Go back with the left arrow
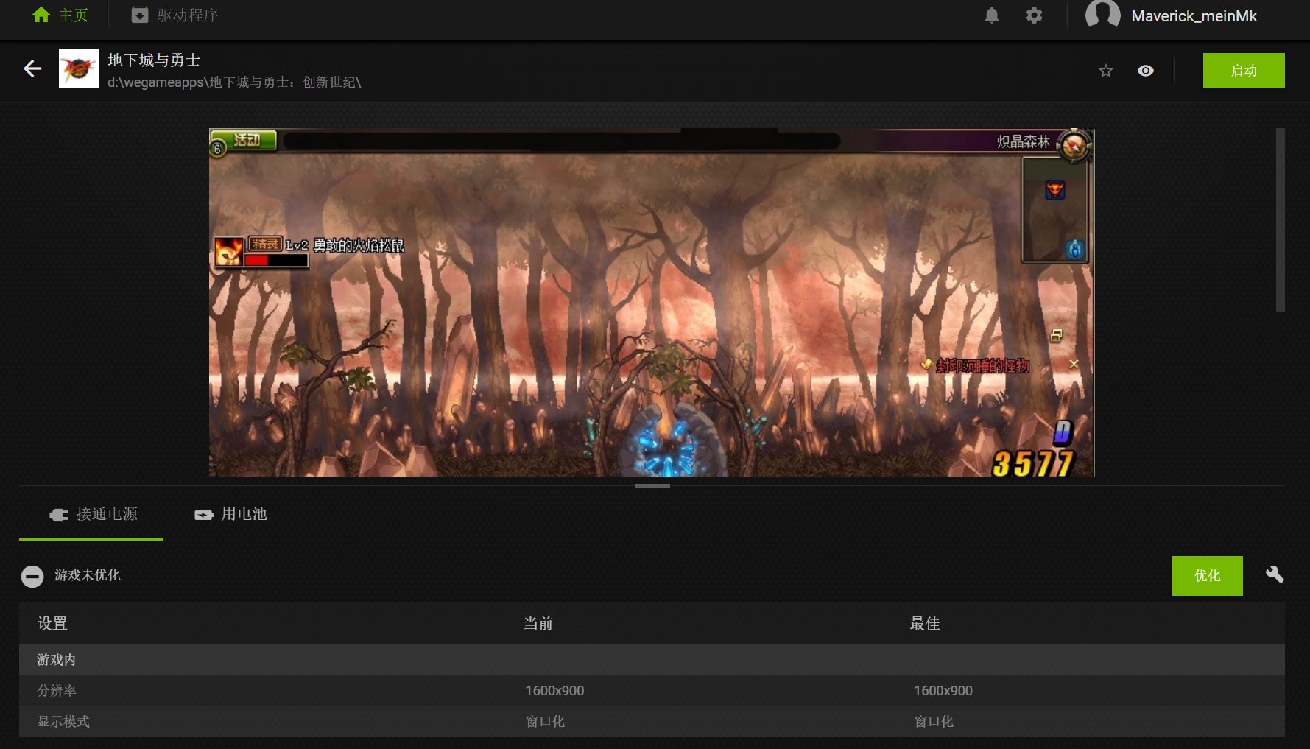Image resolution: width=1310 pixels, height=749 pixels. point(32,68)
